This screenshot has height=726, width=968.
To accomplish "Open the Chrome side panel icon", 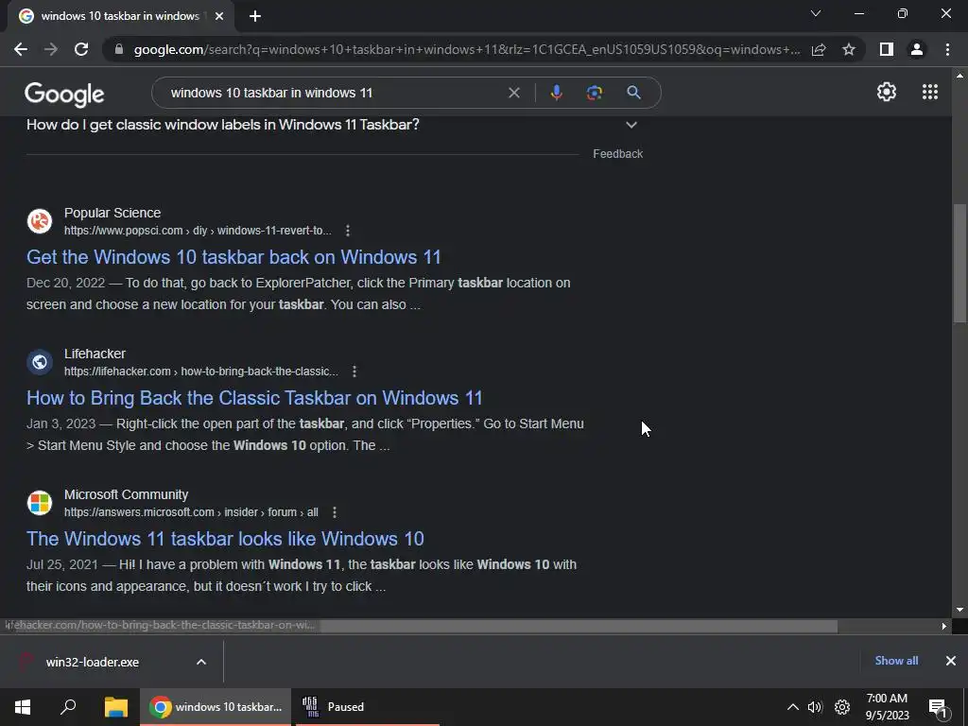I will click(x=887, y=49).
